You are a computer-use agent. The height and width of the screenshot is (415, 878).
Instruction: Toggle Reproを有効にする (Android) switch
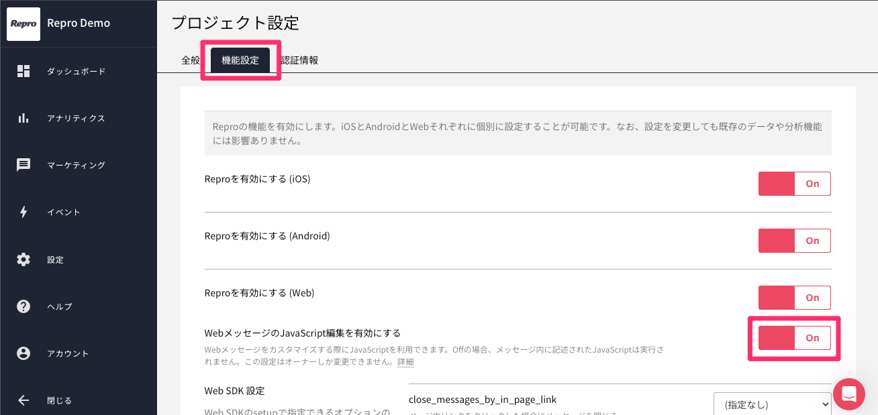pyautogui.click(x=795, y=241)
